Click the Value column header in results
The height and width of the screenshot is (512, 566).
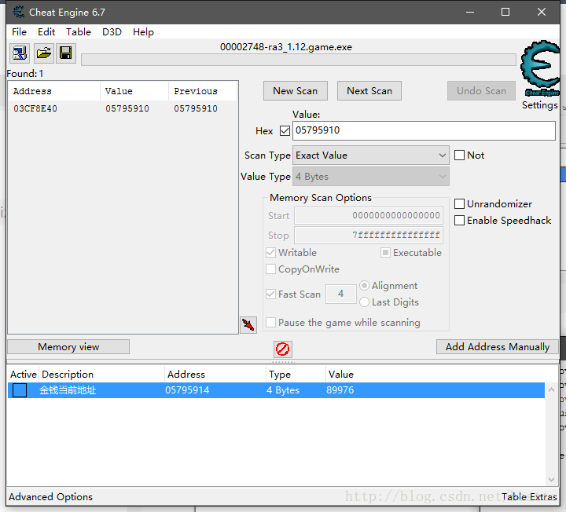[x=134, y=91]
